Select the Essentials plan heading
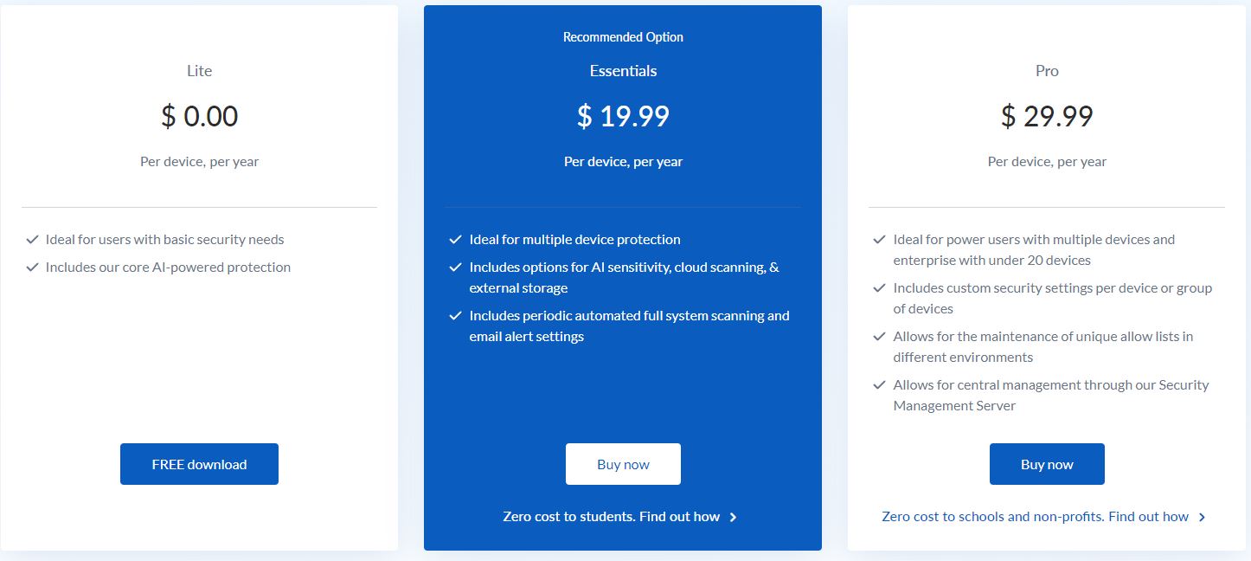Screen dimensions: 1251x561 [623, 71]
